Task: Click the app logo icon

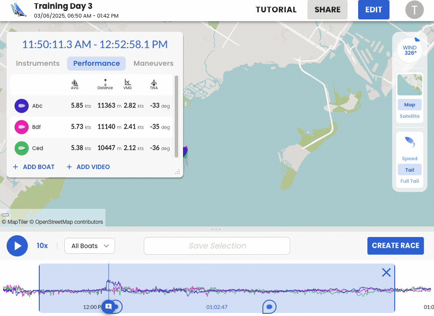Action: [x=19, y=10]
